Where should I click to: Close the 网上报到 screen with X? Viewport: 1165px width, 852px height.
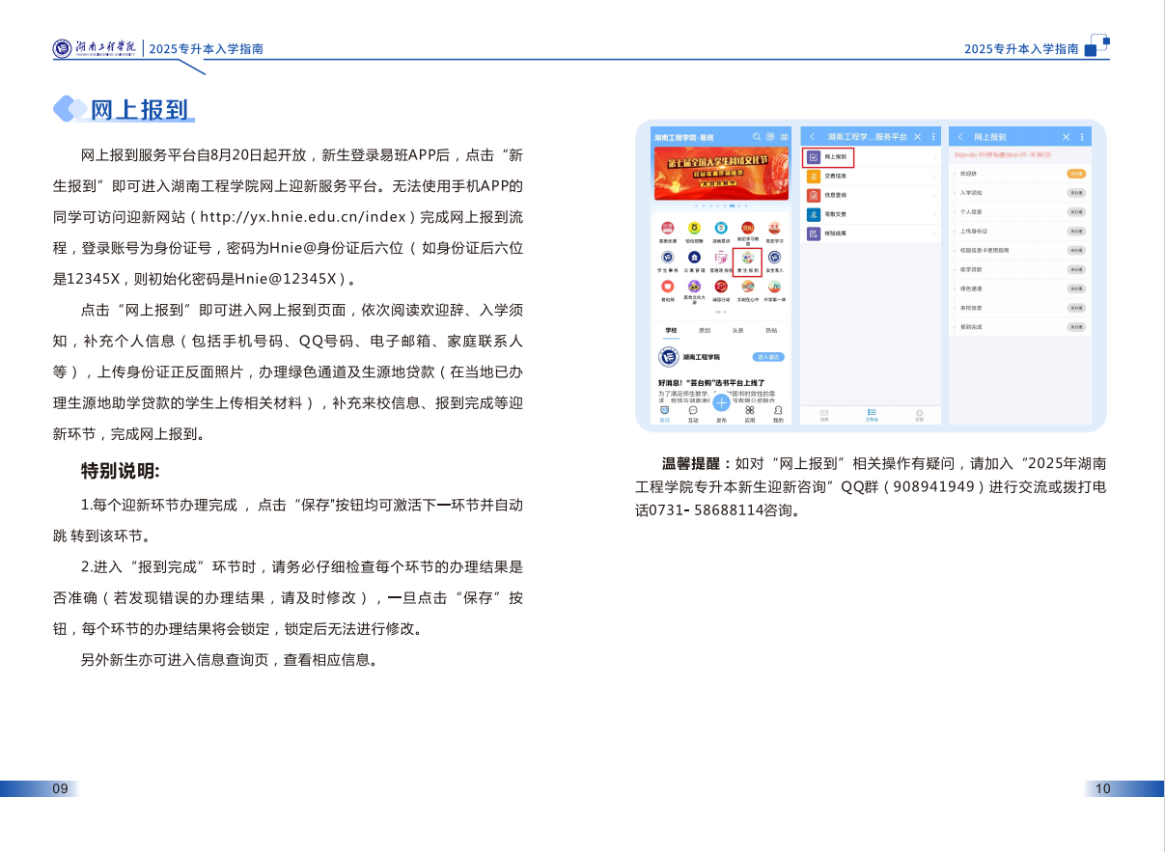[x=1066, y=137]
